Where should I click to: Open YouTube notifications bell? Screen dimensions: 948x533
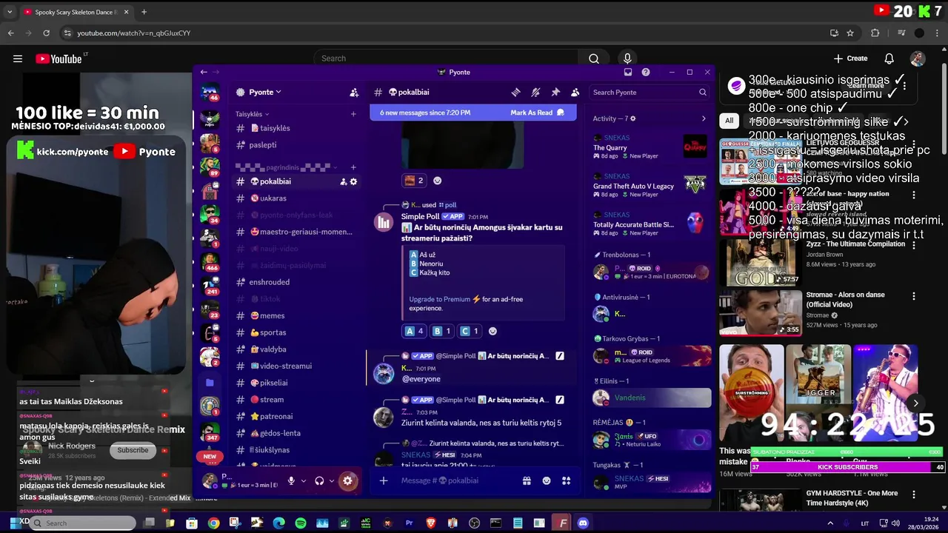[x=889, y=58]
